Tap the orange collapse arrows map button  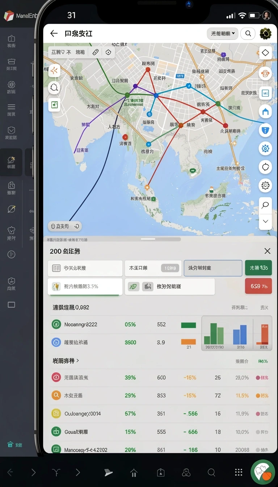tap(54, 70)
